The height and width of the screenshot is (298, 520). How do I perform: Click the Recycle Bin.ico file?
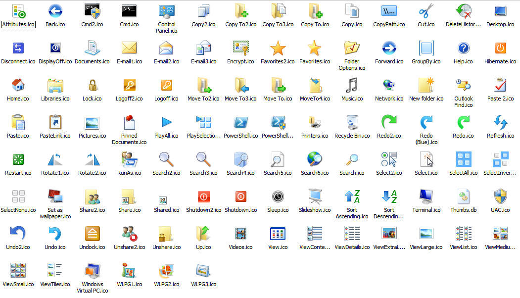point(352,123)
